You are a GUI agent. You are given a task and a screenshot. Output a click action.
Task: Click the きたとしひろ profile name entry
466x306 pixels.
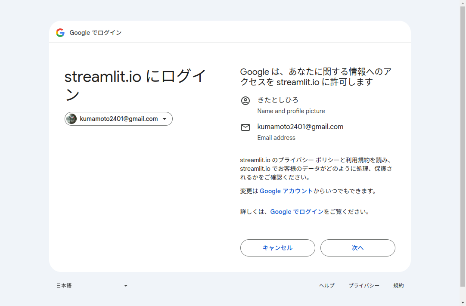(x=278, y=100)
